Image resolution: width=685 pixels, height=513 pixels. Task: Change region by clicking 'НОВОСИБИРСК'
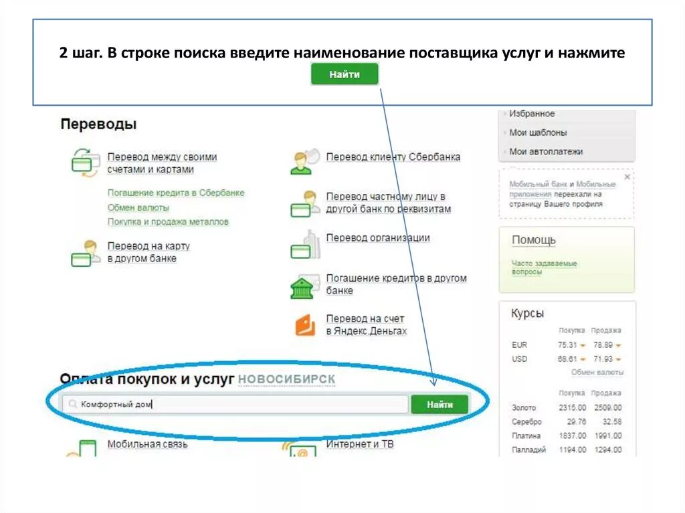(x=286, y=379)
